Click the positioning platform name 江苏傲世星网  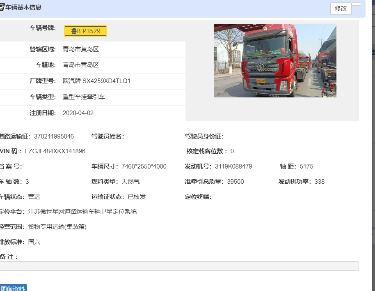pos(82,212)
